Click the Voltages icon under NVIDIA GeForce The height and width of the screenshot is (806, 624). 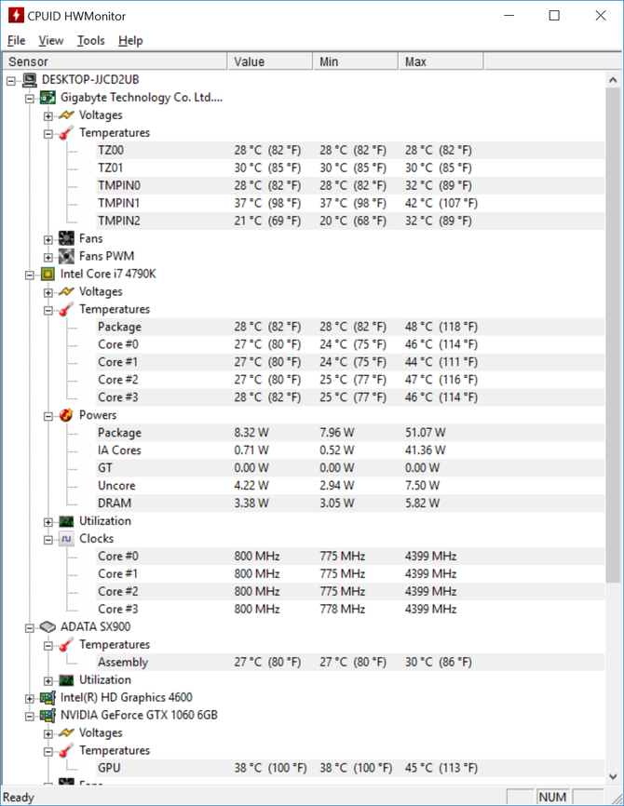point(66,732)
